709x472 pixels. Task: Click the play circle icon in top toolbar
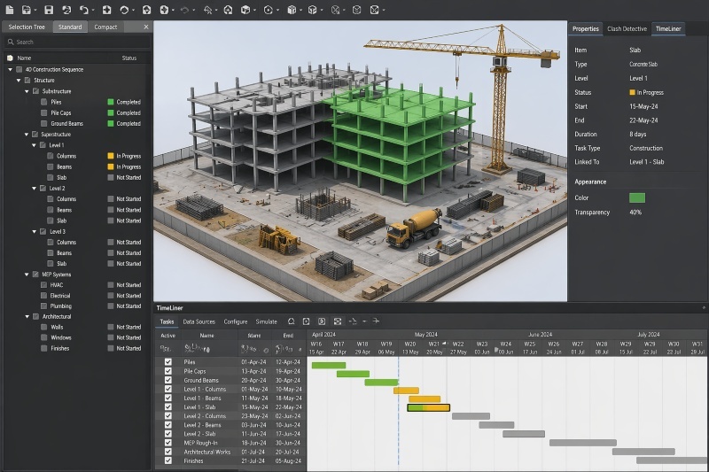coord(269,10)
